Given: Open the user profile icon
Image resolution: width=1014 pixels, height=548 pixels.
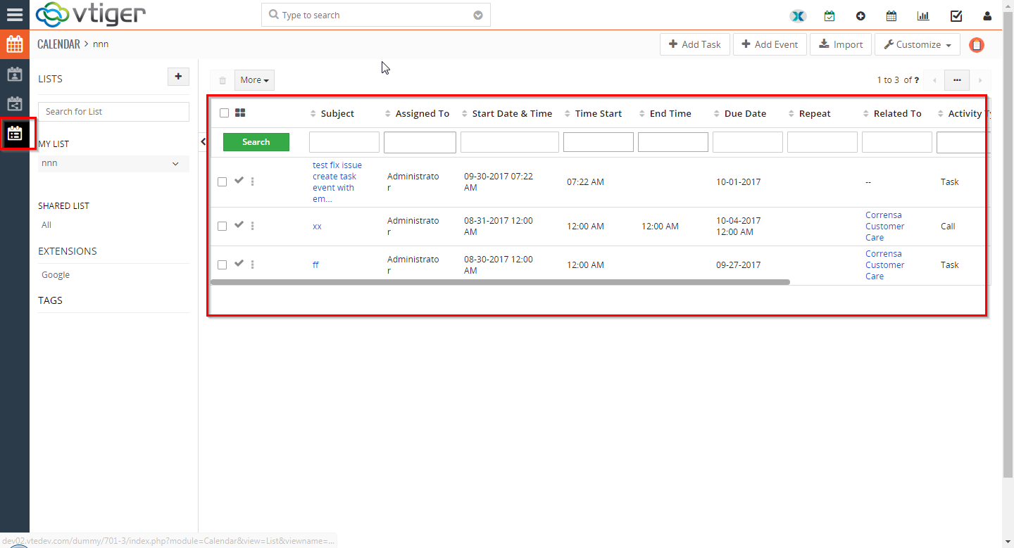Looking at the screenshot, I should click(x=988, y=16).
